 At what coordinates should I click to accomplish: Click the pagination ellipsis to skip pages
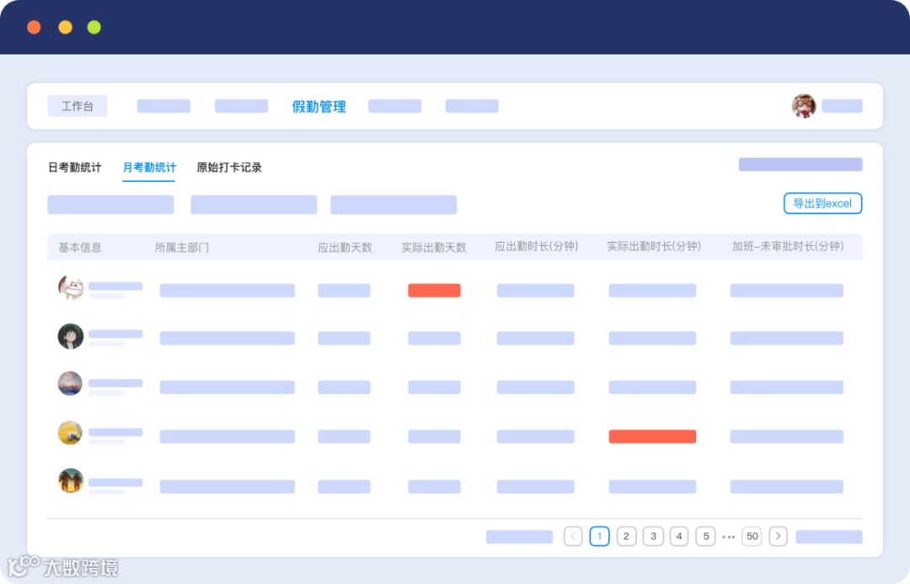pos(728,537)
